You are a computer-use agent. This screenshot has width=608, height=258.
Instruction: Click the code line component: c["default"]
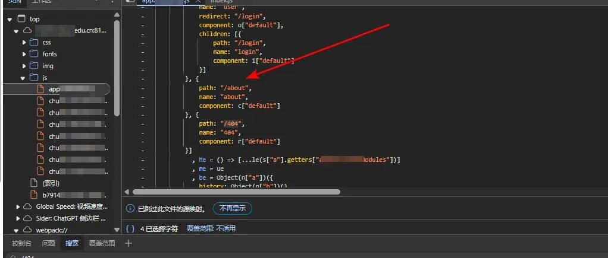click(x=240, y=106)
